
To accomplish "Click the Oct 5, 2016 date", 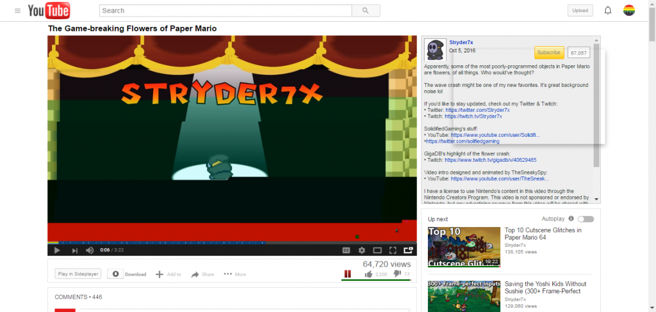I will click(463, 50).
